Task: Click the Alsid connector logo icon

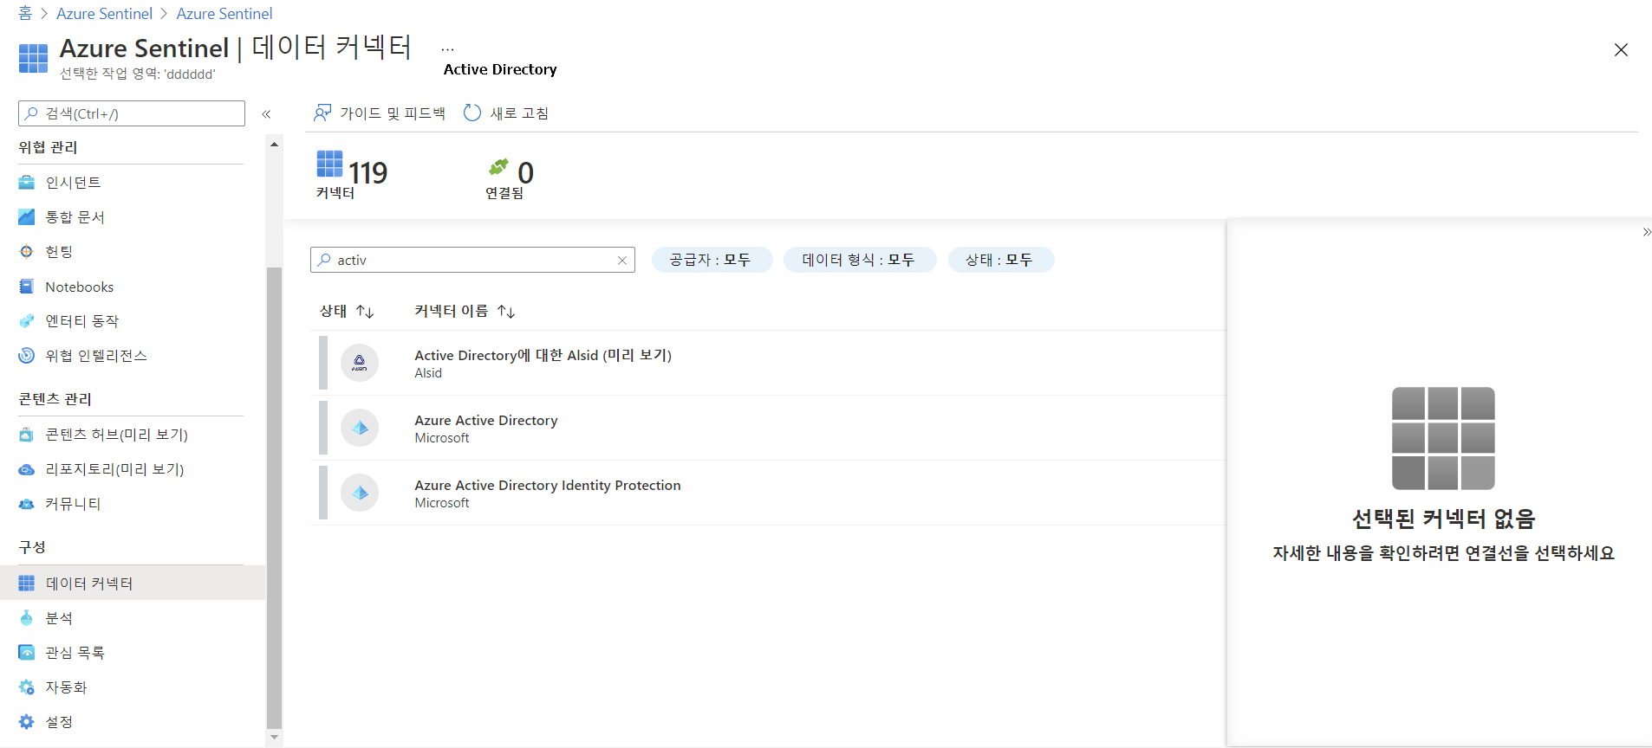Action: (x=360, y=364)
